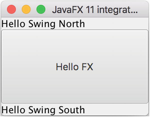Click the word Swing in north label
The width and height of the screenshot is (150, 117).
tap(42, 24)
